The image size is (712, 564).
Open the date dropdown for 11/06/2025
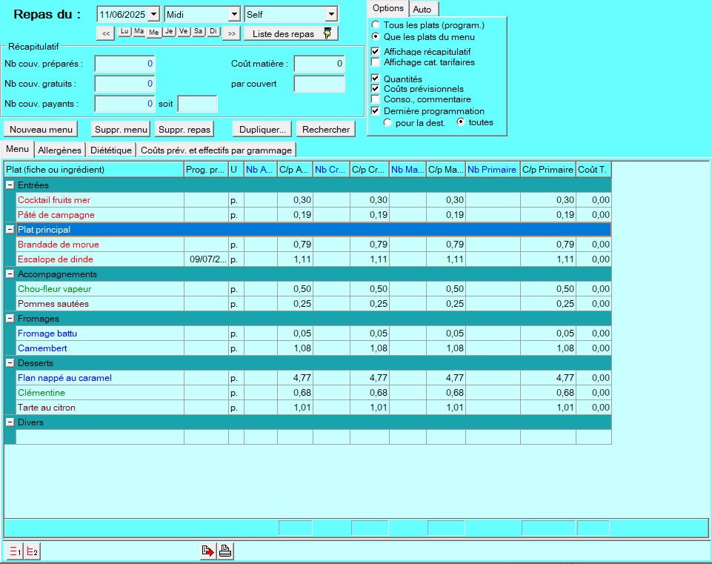pos(153,14)
